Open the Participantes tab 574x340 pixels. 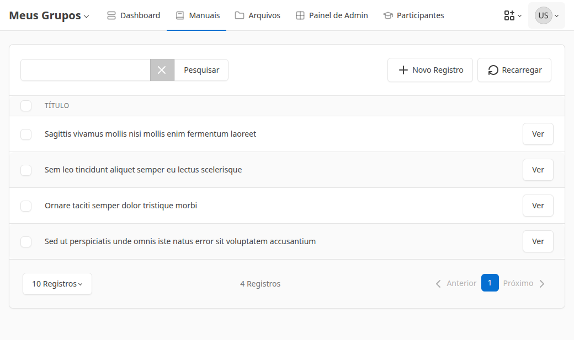(413, 15)
